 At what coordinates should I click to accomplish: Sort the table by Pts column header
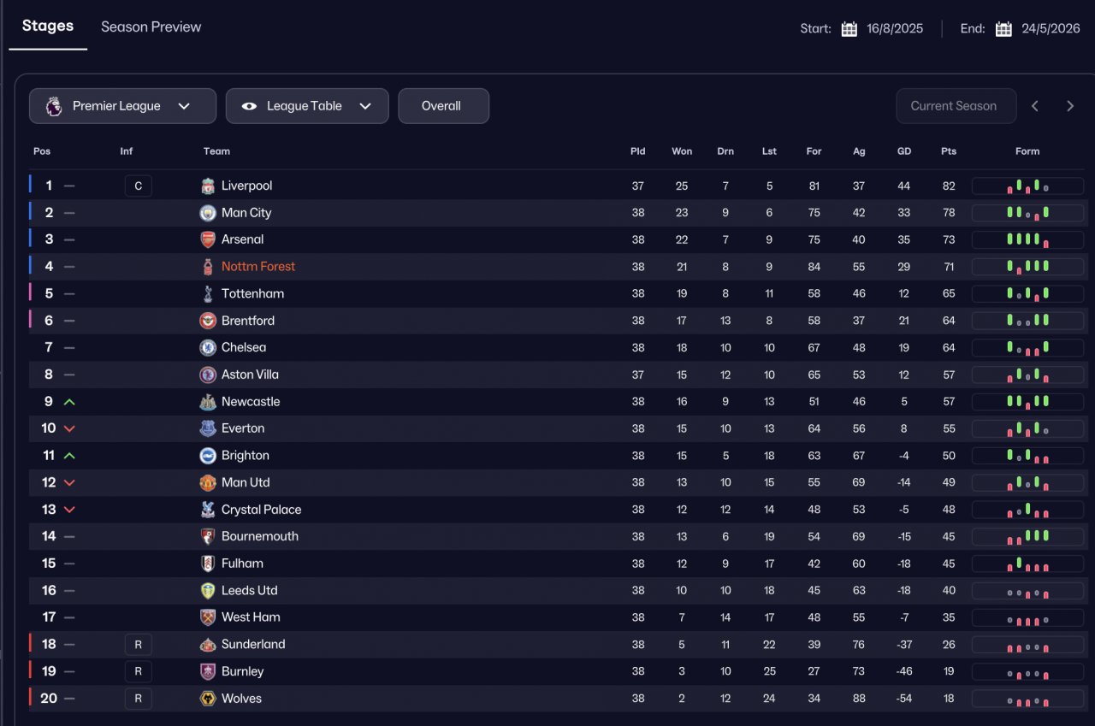pos(948,151)
